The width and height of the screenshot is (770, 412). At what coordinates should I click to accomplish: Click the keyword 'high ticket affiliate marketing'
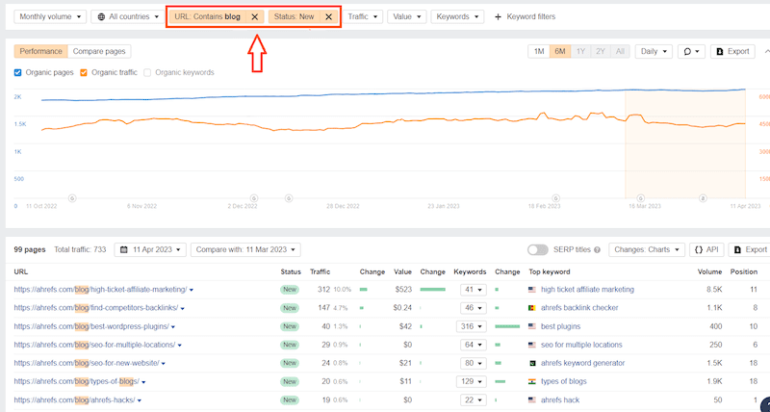(587, 290)
